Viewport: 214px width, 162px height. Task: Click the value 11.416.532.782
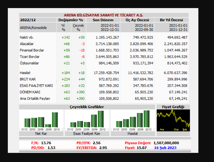click(140, 73)
